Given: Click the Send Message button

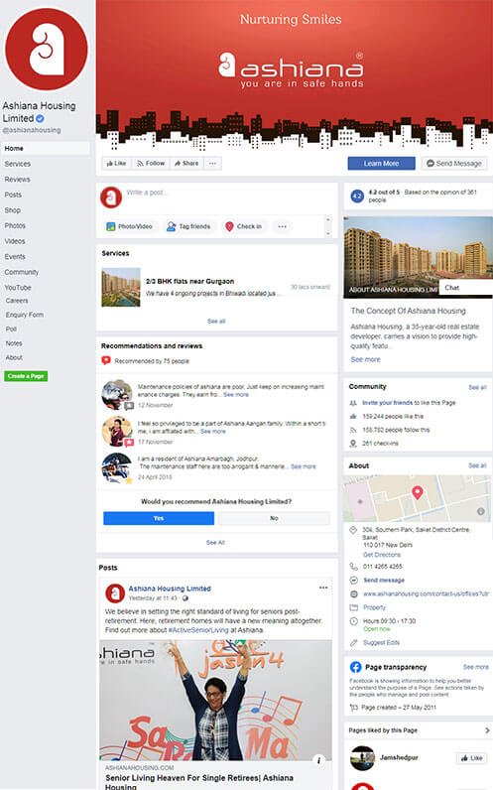Looking at the screenshot, I should point(454,163).
